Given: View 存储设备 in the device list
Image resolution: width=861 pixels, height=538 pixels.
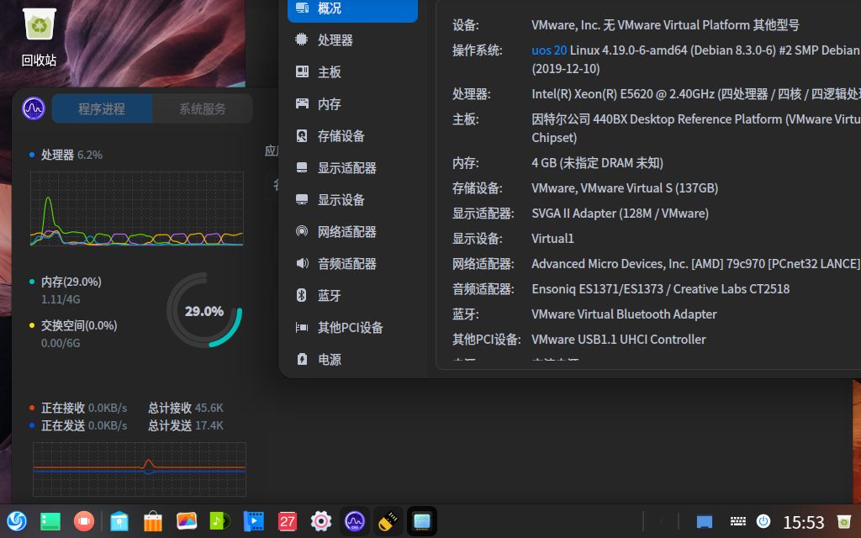Looking at the screenshot, I should [x=340, y=136].
